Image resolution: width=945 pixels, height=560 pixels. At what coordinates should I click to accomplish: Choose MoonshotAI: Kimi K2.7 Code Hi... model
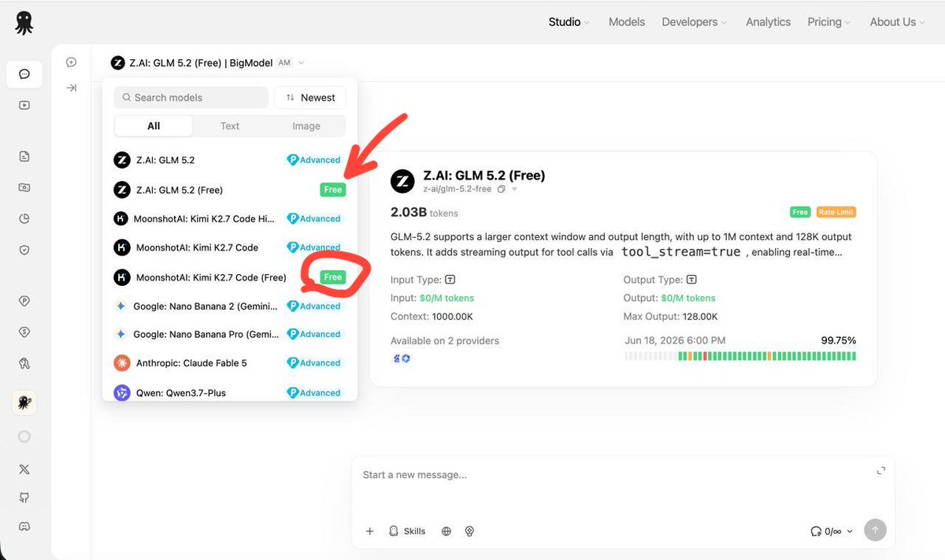[x=230, y=219]
